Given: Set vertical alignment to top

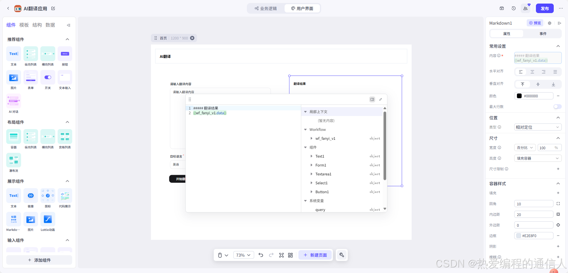Looking at the screenshot, I should point(523,84).
